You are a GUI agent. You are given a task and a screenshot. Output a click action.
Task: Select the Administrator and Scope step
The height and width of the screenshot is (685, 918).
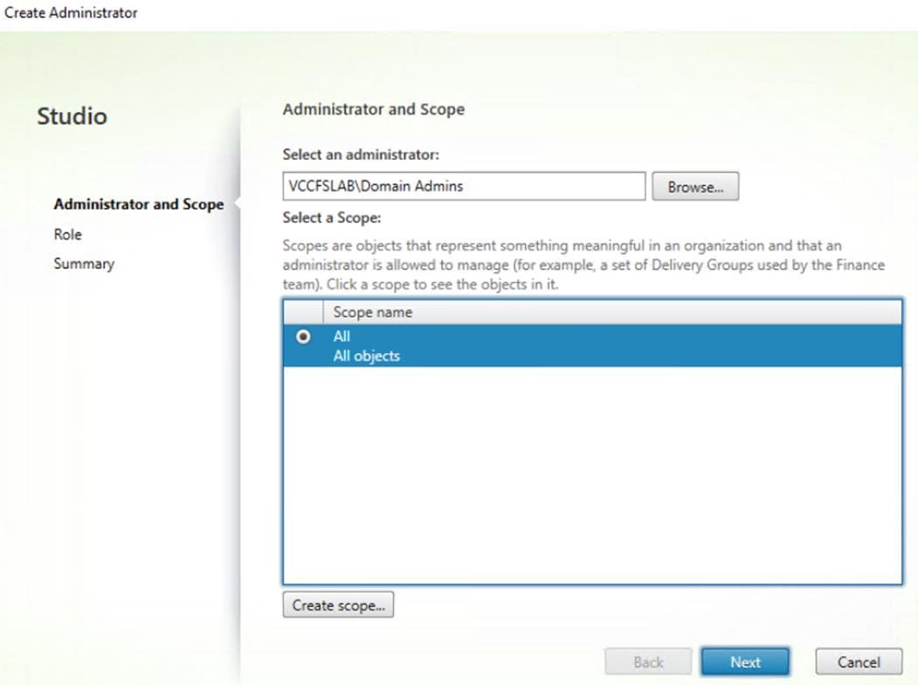click(x=139, y=204)
